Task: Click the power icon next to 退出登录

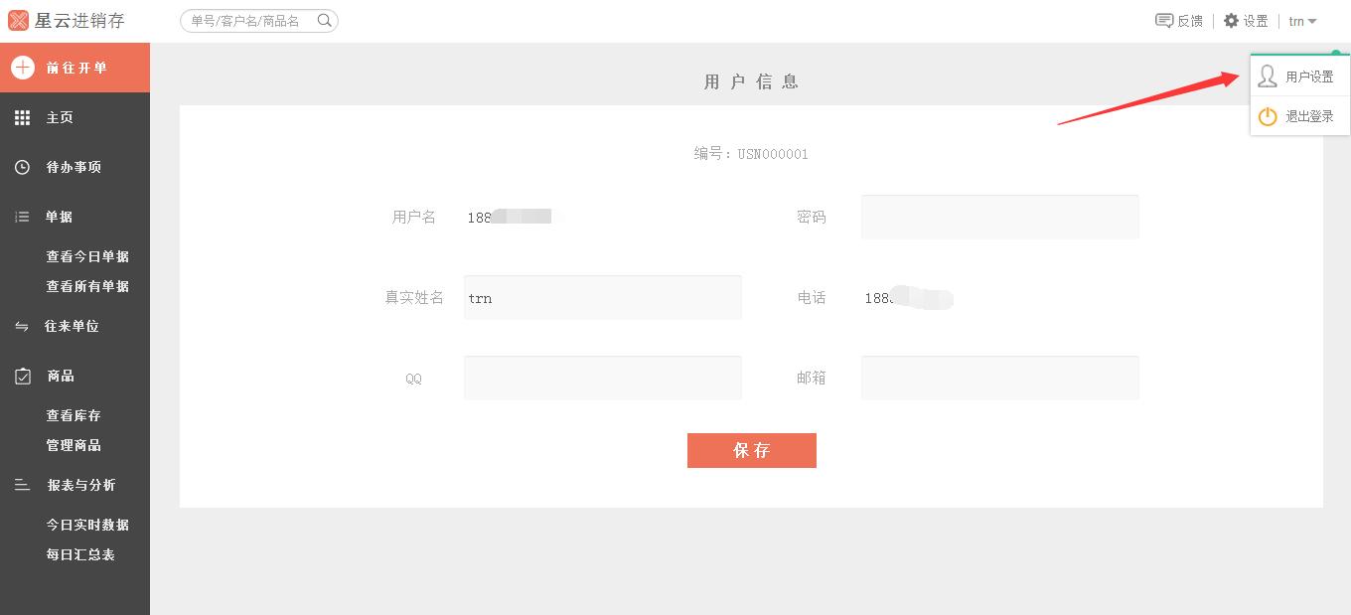Action: point(1268,116)
